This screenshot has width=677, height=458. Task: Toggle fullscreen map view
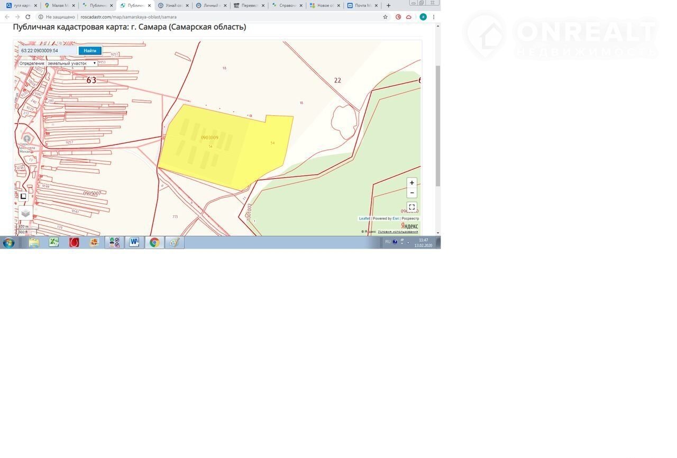point(411,207)
